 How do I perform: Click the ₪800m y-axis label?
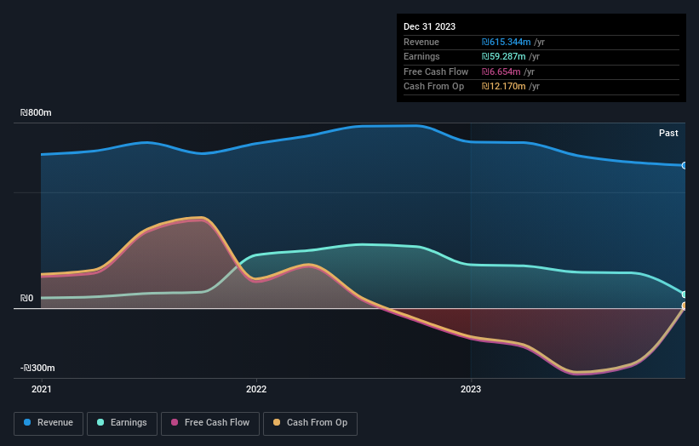(x=36, y=112)
